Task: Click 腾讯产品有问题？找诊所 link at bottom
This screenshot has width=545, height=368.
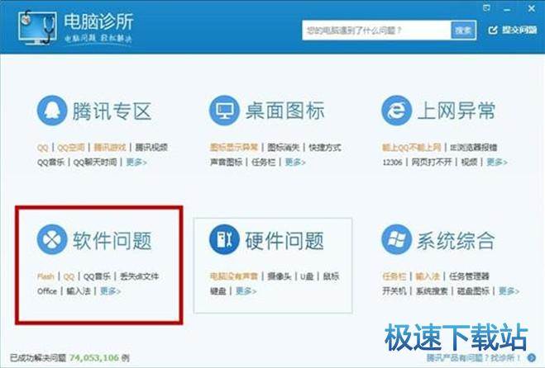Action: coord(474,358)
